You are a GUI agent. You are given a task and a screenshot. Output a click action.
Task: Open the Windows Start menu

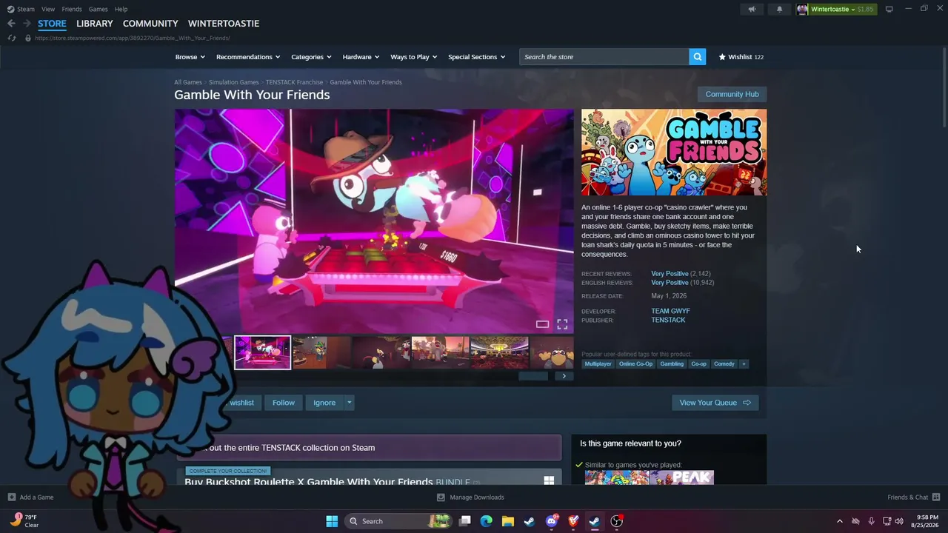pos(332,521)
